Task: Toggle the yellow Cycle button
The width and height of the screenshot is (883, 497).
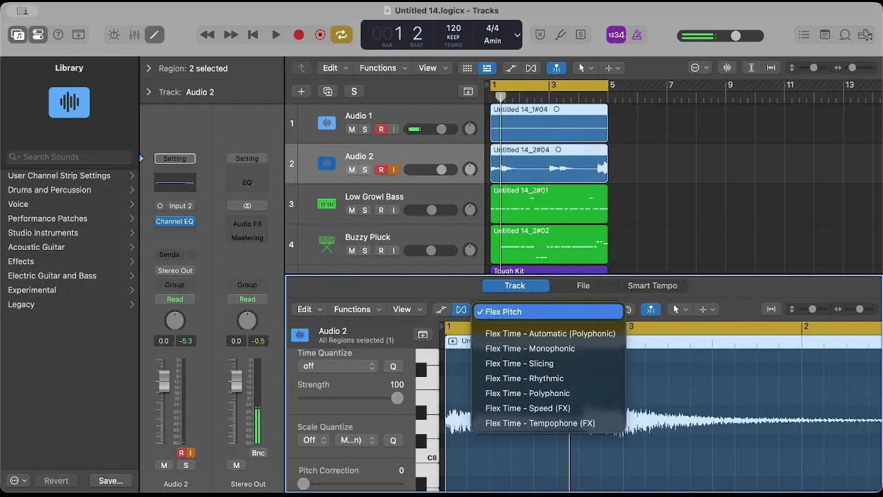Action: (x=341, y=35)
